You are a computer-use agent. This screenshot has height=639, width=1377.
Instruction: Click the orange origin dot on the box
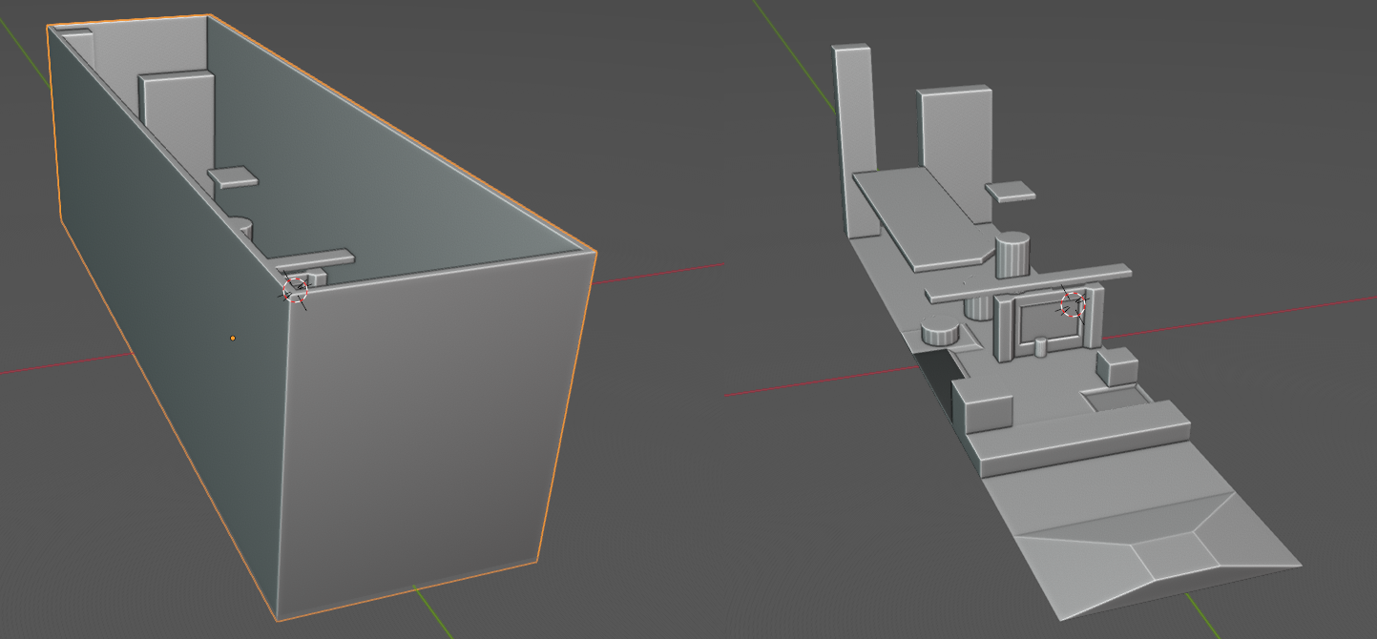pyautogui.click(x=233, y=338)
